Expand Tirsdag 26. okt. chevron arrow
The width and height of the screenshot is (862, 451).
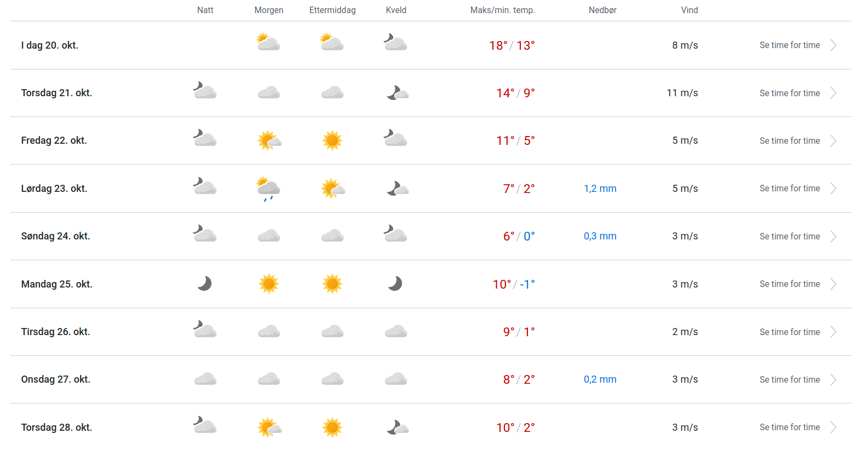(x=833, y=332)
